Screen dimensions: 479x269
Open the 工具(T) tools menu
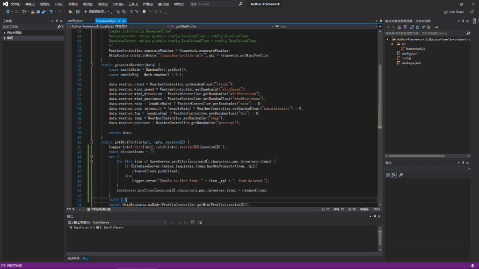[133, 4]
